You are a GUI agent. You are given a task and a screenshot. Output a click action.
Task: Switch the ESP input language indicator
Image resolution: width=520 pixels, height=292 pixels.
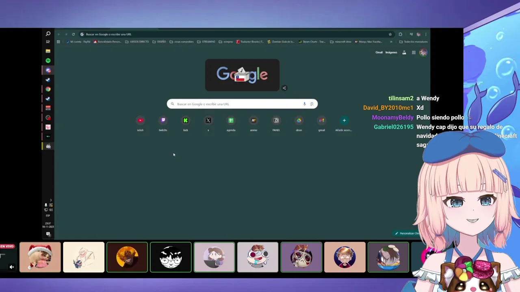tap(48, 215)
